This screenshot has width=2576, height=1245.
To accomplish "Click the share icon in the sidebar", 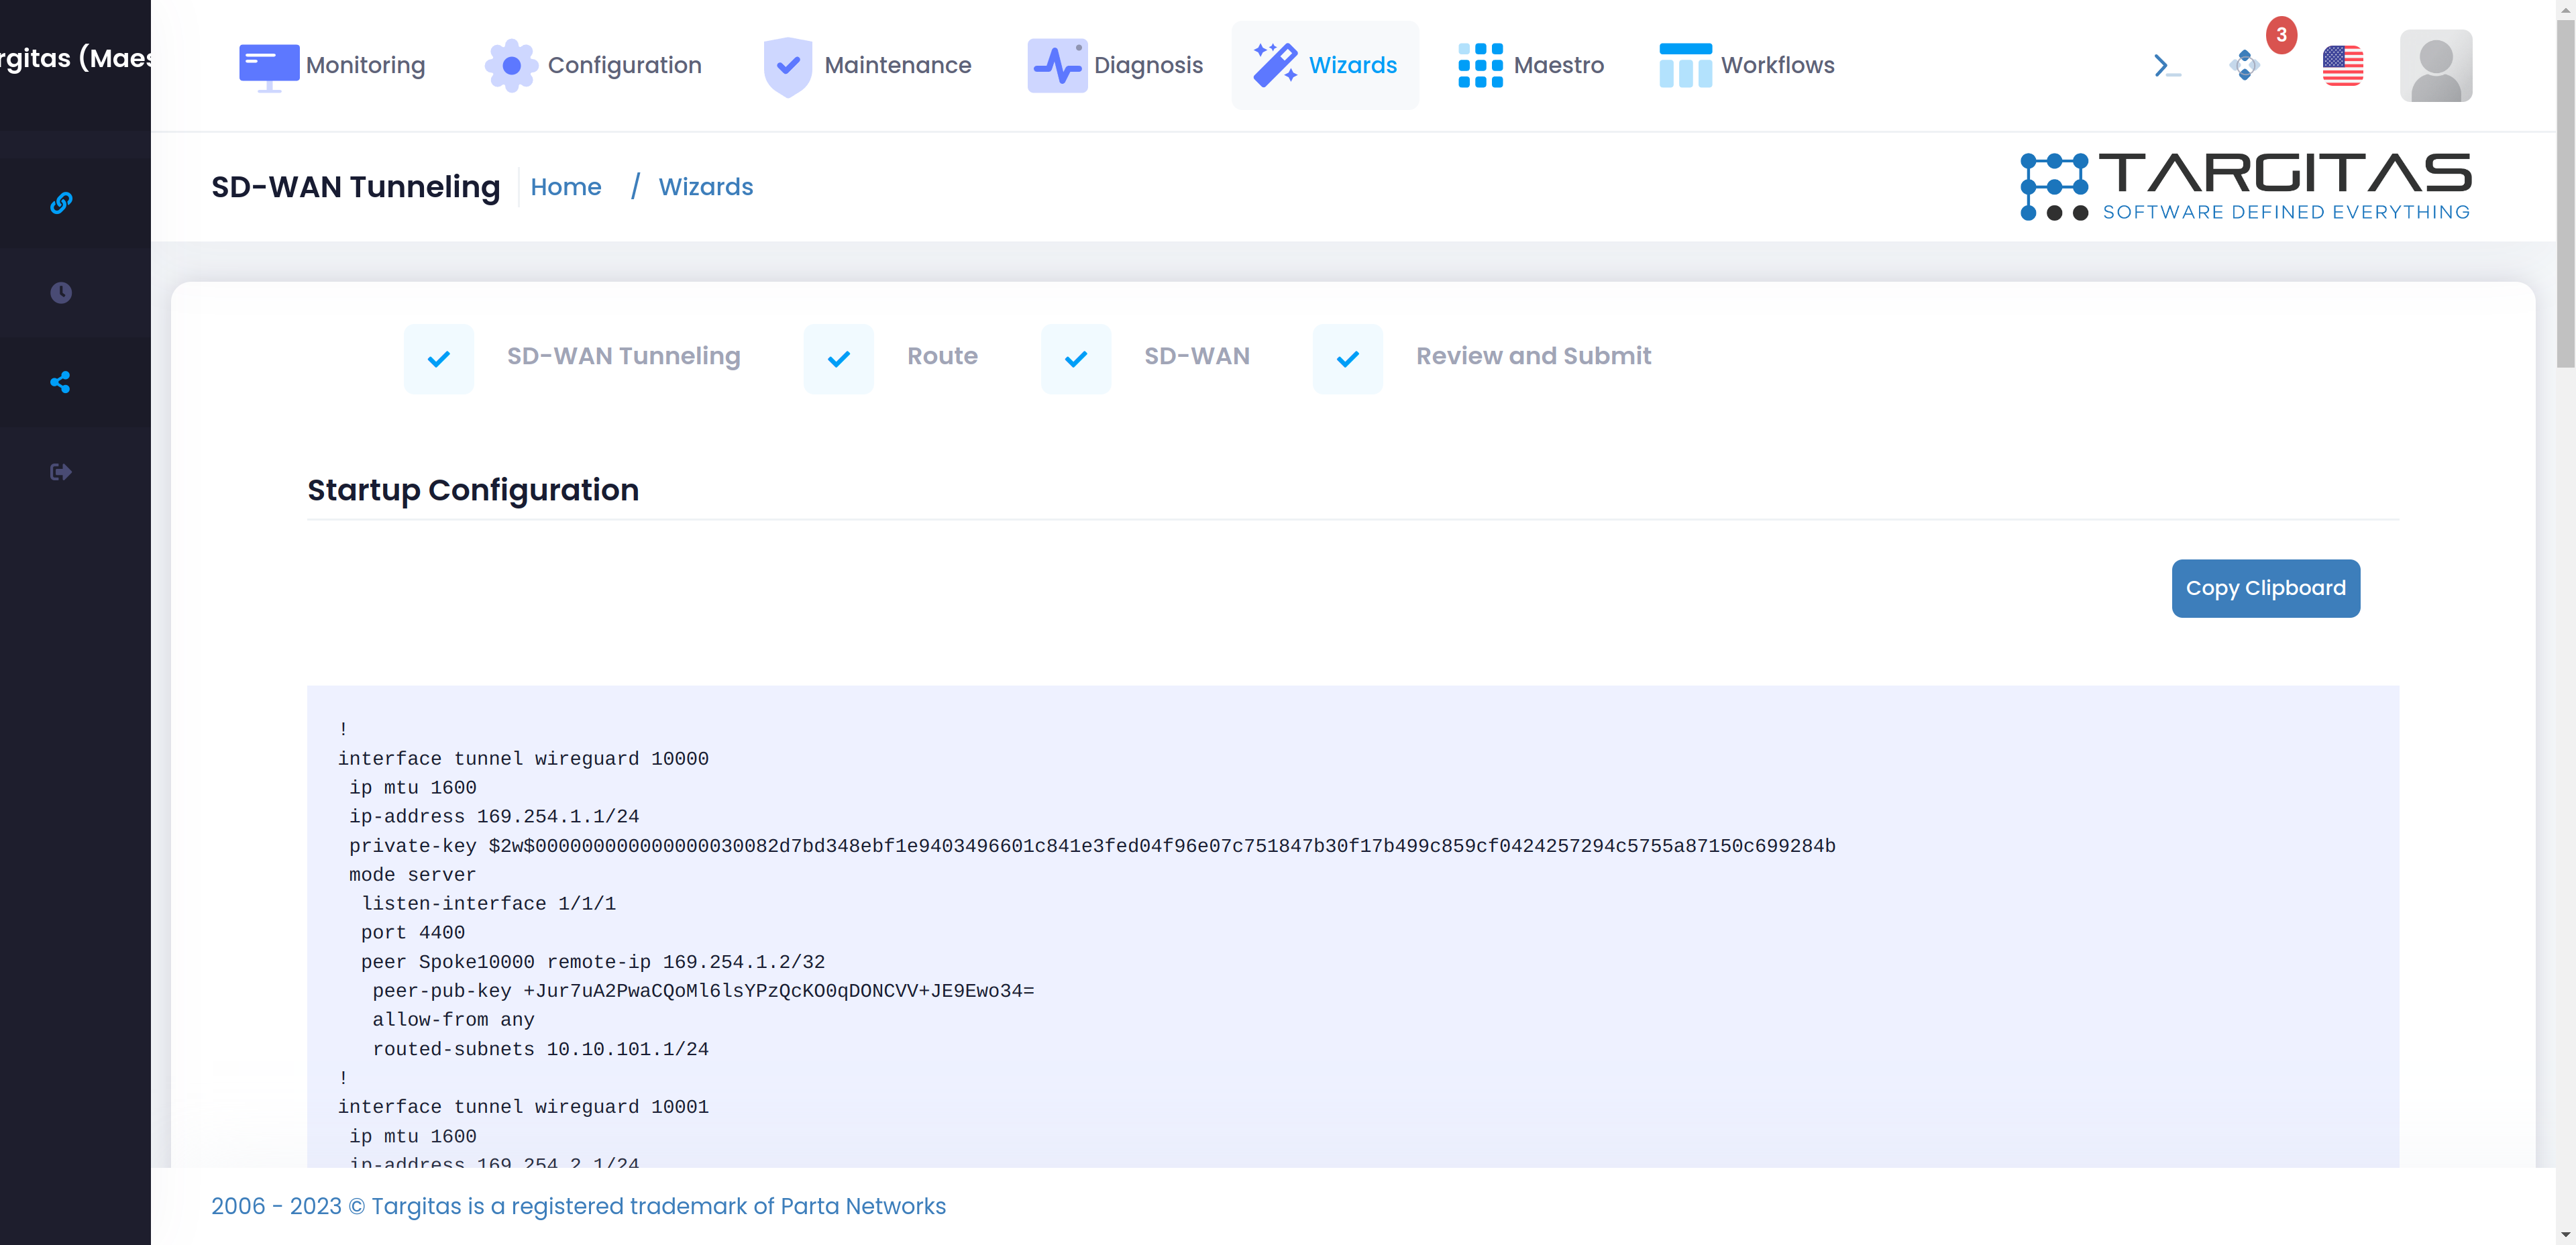I will click(x=61, y=382).
